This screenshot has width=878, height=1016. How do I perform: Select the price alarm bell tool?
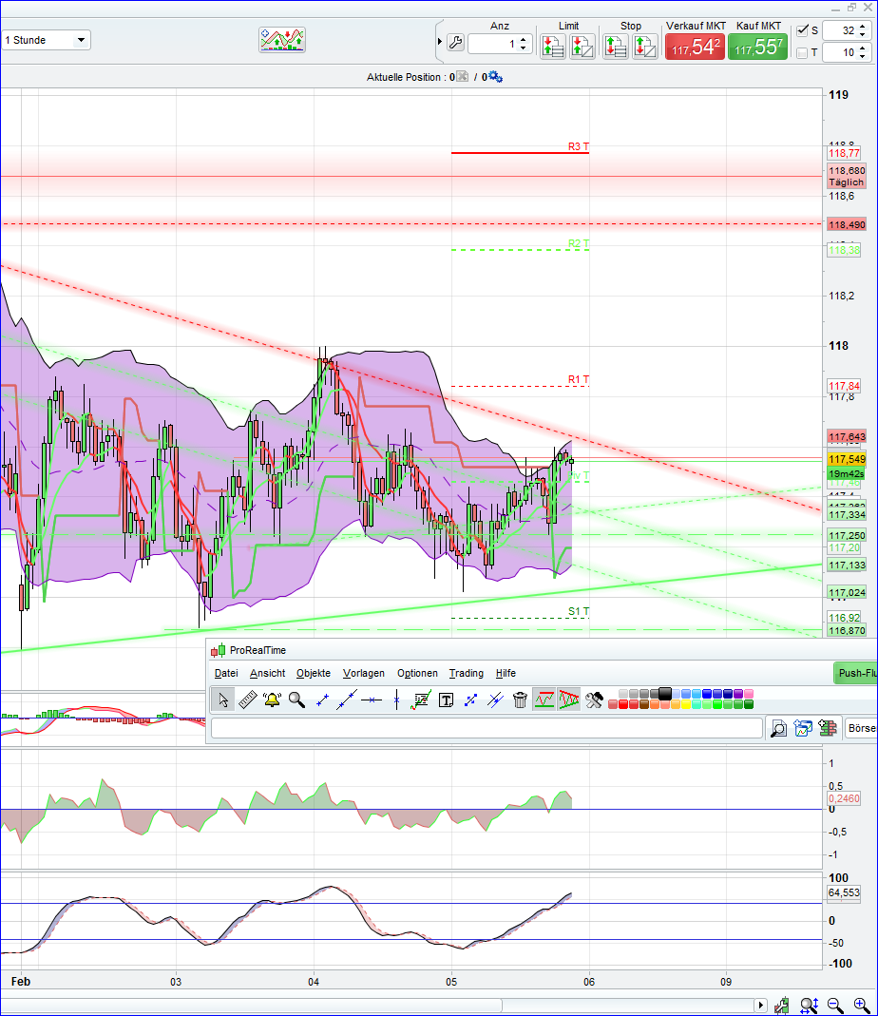(272, 700)
